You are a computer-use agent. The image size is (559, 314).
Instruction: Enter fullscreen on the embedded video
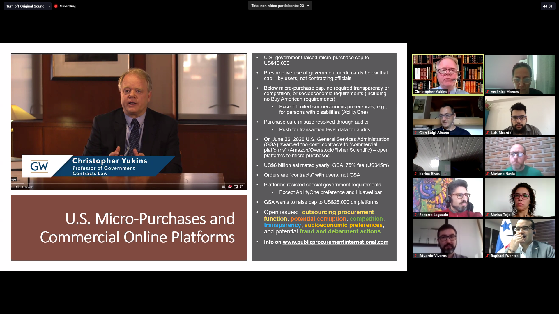242,187
